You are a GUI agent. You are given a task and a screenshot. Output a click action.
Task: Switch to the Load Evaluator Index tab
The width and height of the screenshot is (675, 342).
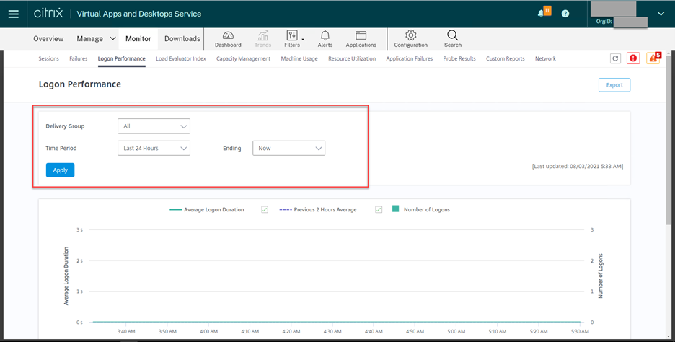click(180, 58)
